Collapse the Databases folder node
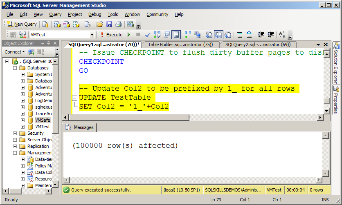This screenshot has width=342, height=205. (x=15, y=68)
